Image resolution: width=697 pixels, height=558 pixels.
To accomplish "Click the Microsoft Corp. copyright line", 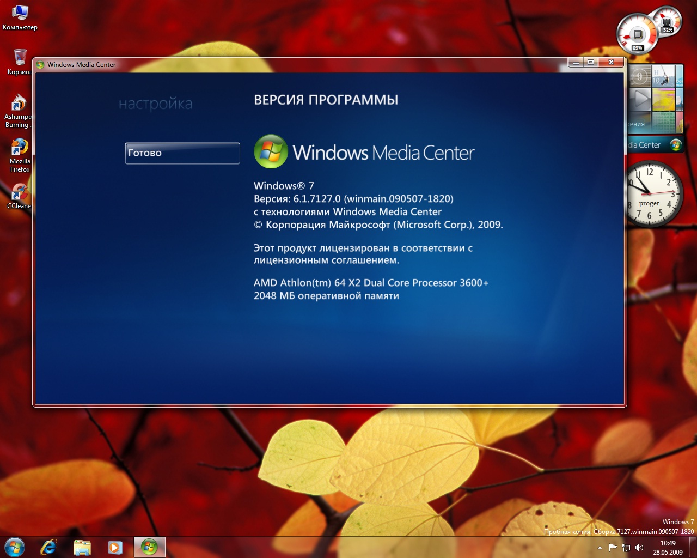I will [x=378, y=225].
